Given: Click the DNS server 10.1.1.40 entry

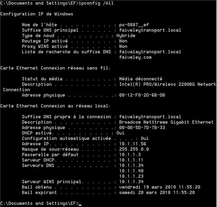Looking at the screenshot, I should tap(131, 171).
